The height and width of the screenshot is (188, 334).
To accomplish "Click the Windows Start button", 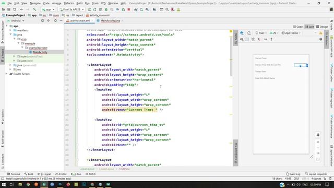I will click(4, 184).
